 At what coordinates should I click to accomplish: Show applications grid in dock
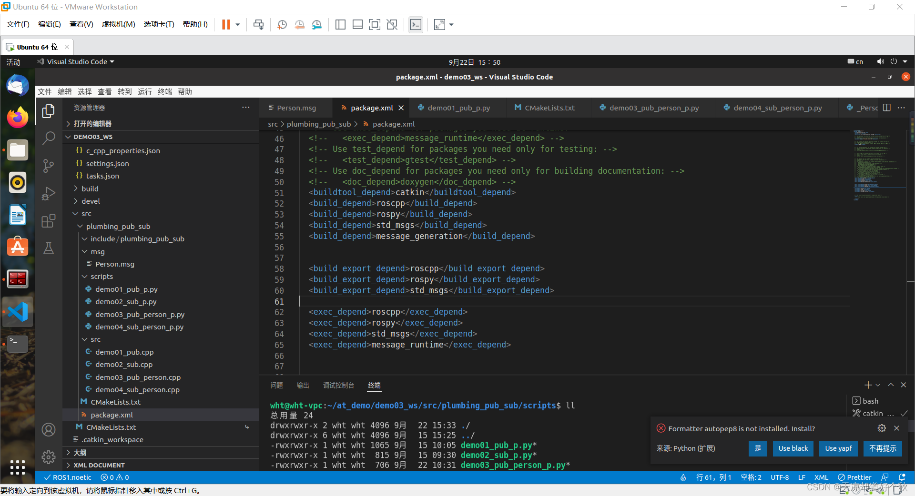18,467
